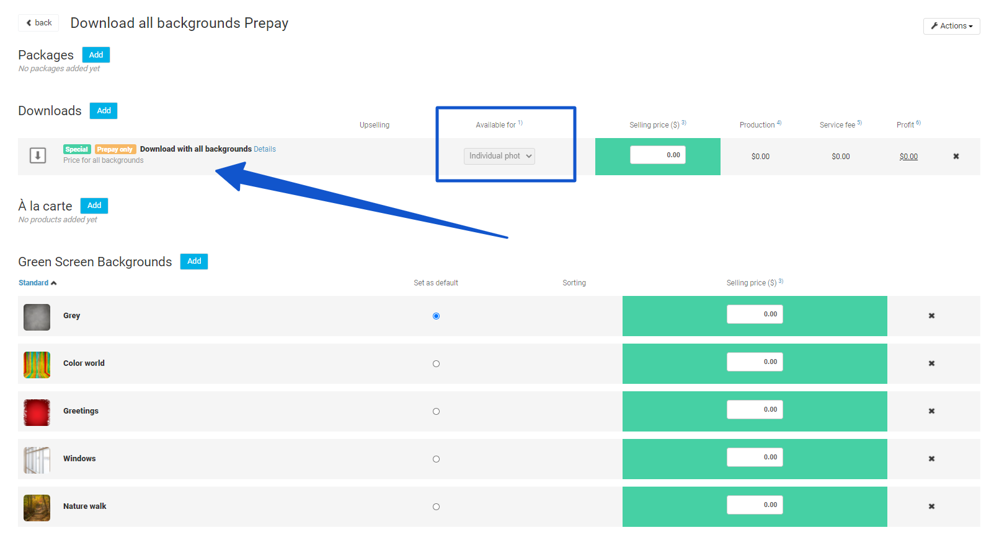This screenshot has height=538, width=994.
Task: Delete the Windows background
Action: point(931,459)
